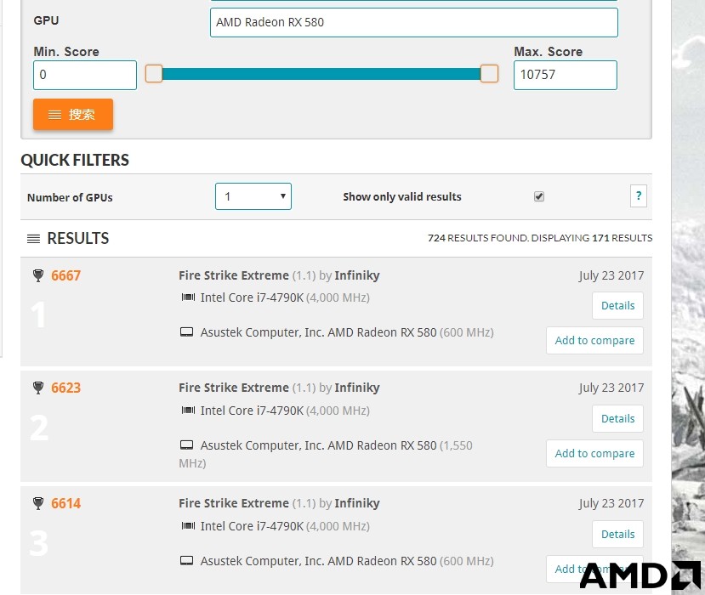The width and height of the screenshot is (705, 595).
Task: Click the question mark help icon
Action: click(639, 196)
